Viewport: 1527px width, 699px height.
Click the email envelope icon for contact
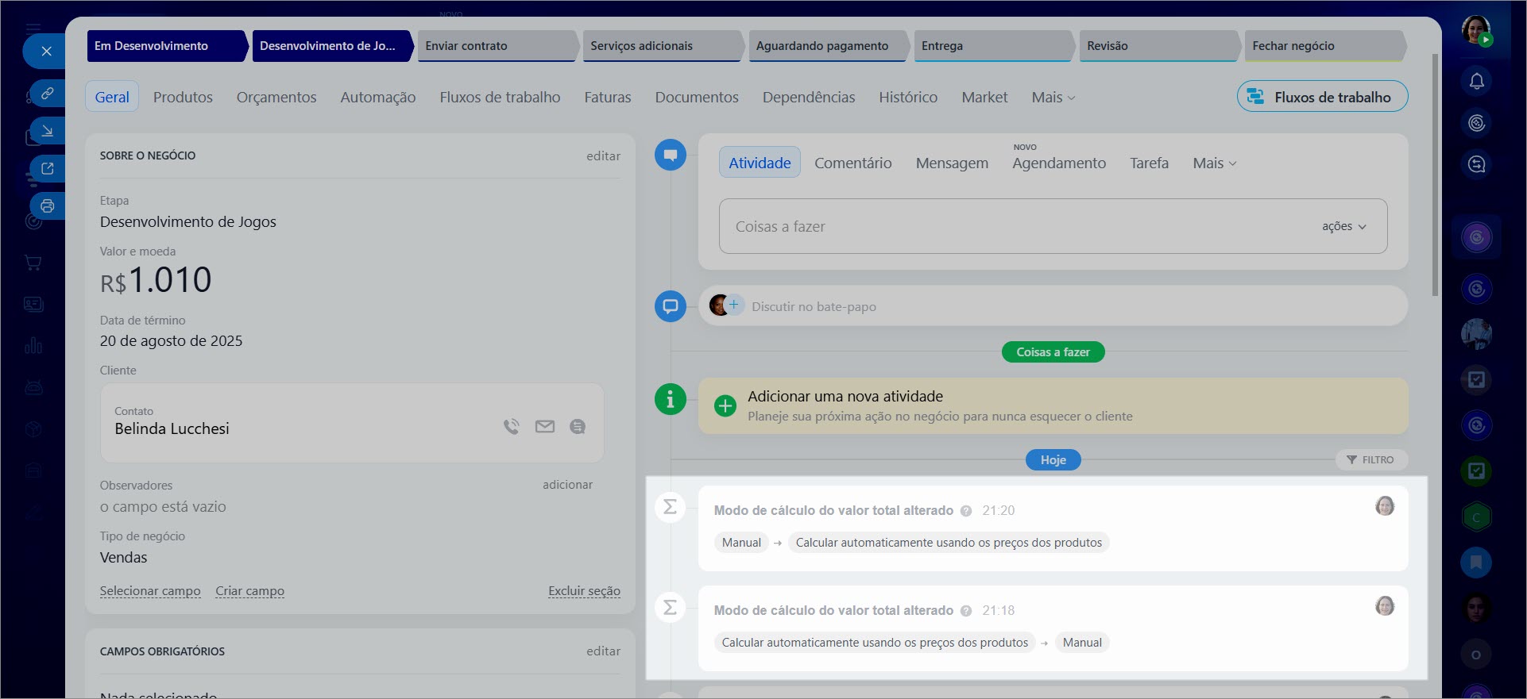tap(545, 427)
